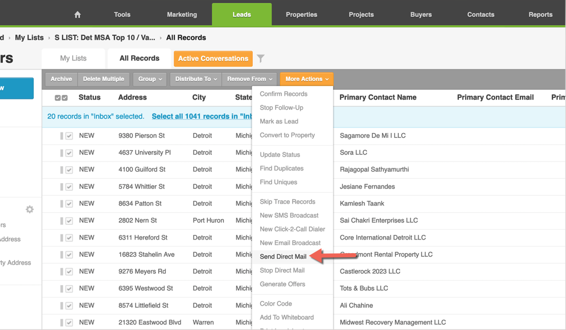
Task: Choose the Color Code menu option
Action: (276, 304)
